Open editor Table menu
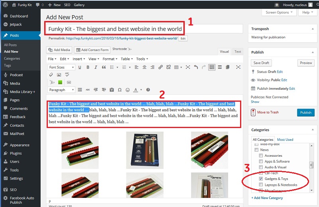This screenshot has width=319, height=207. [127, 59]
